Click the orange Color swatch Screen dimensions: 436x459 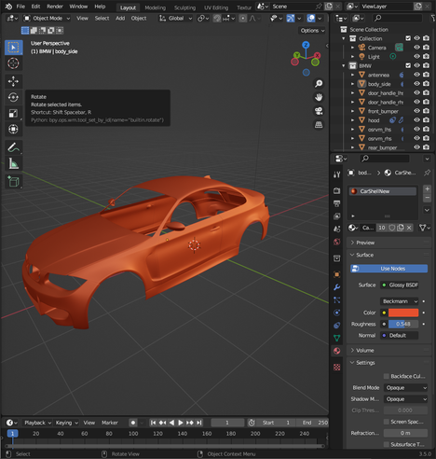pyautogui.click(x=403, y=313)
